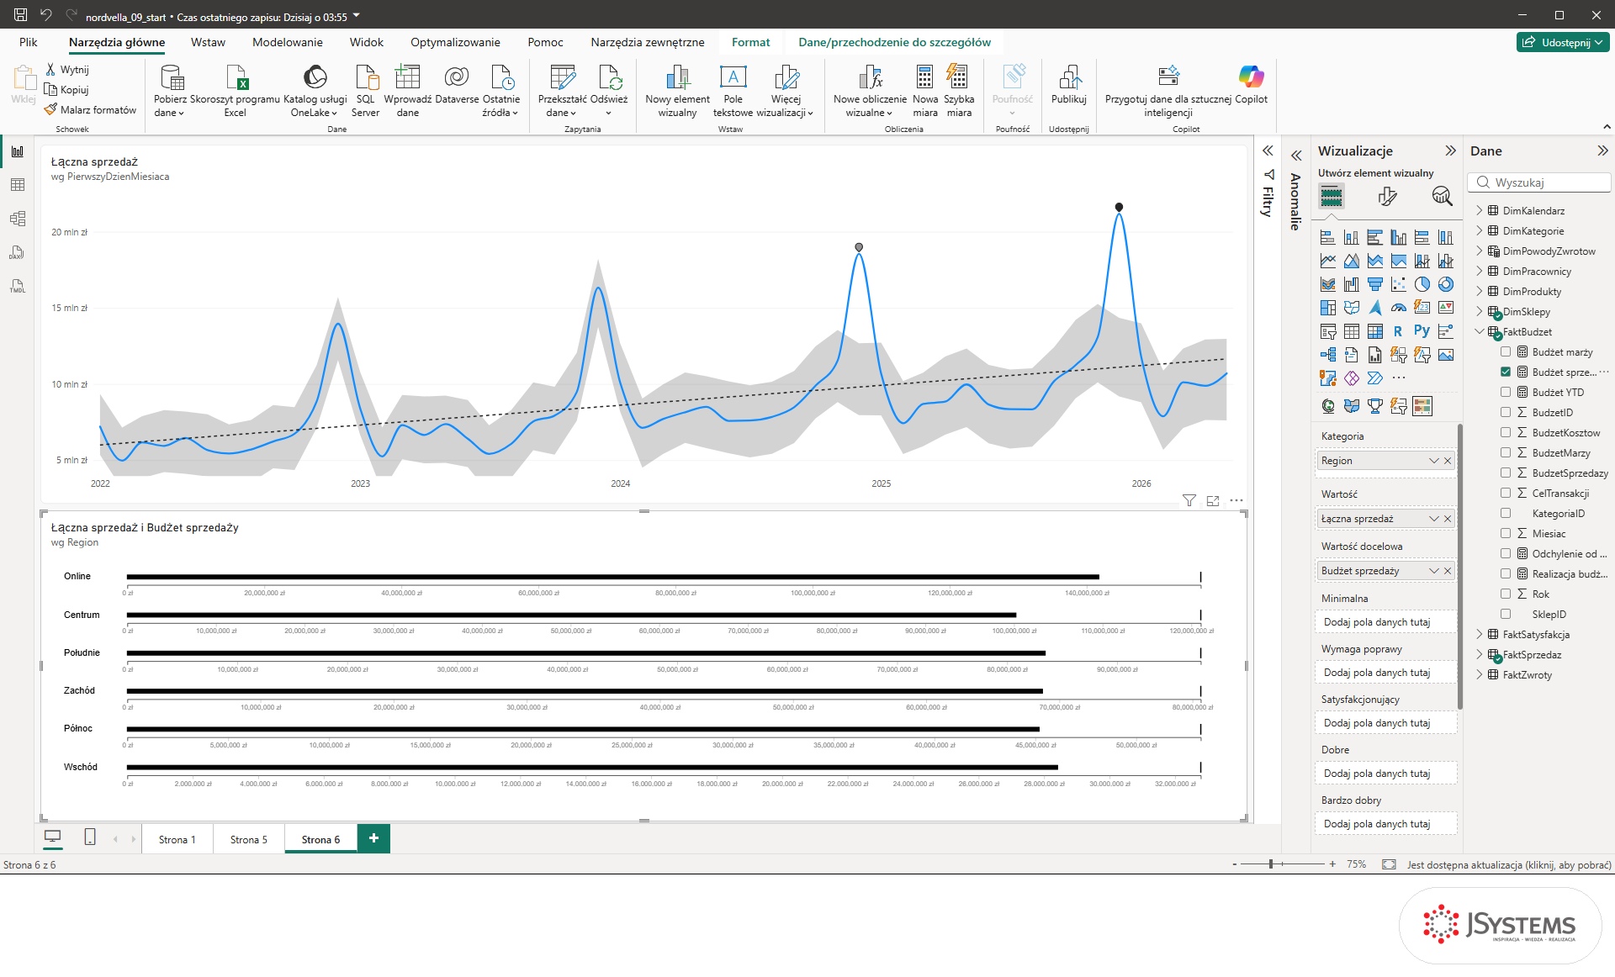Click the update available notification link

(1509, 864)
